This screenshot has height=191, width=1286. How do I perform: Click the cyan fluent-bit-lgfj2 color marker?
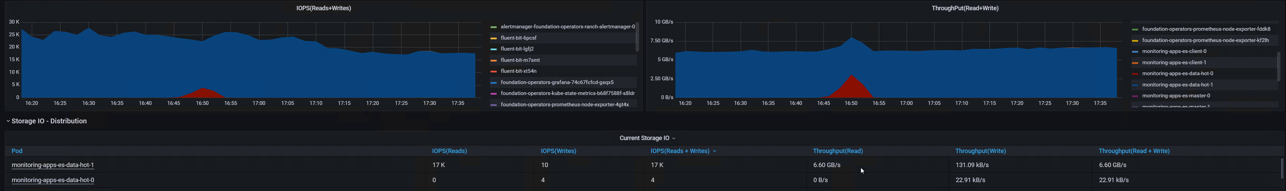493,49
